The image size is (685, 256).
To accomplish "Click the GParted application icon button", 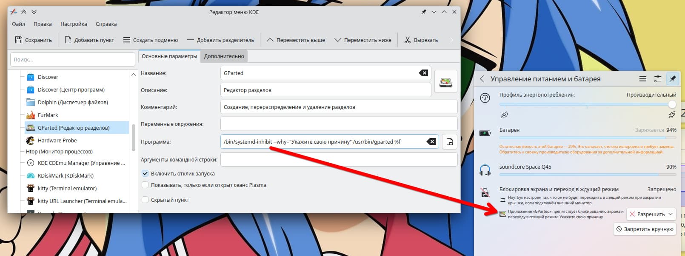I will (445, 81).
